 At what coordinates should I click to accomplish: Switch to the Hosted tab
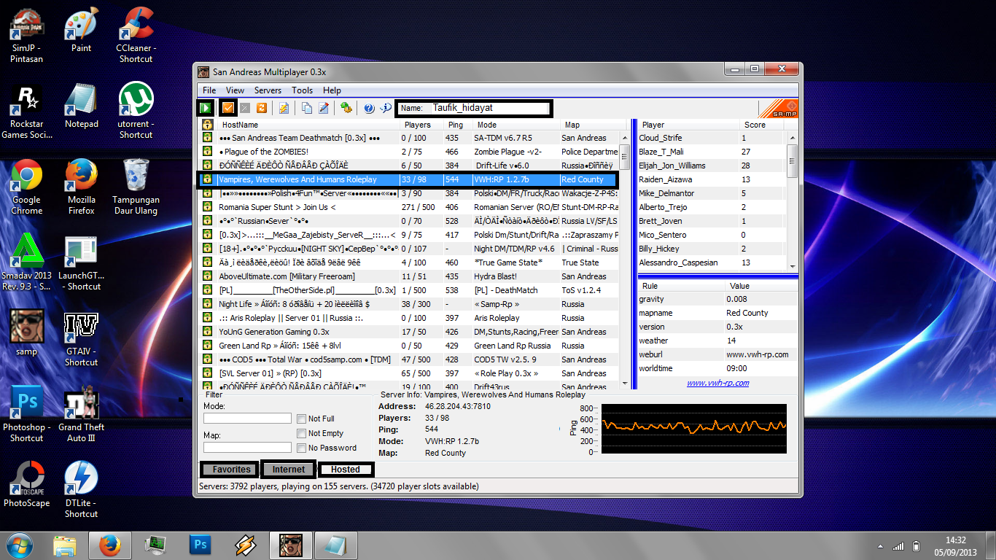click(x=346, y=470)
